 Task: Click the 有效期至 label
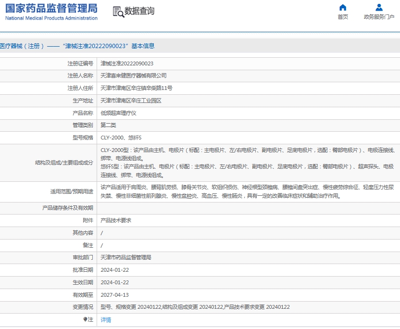[x=83, y=295]
